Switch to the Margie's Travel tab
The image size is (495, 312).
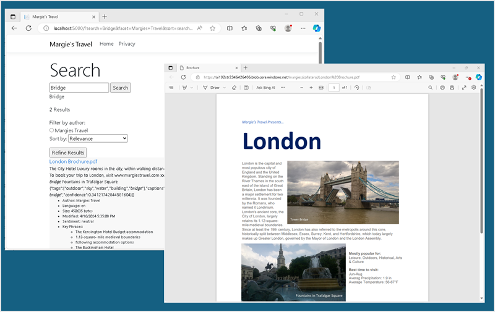(x=59, y=17)
